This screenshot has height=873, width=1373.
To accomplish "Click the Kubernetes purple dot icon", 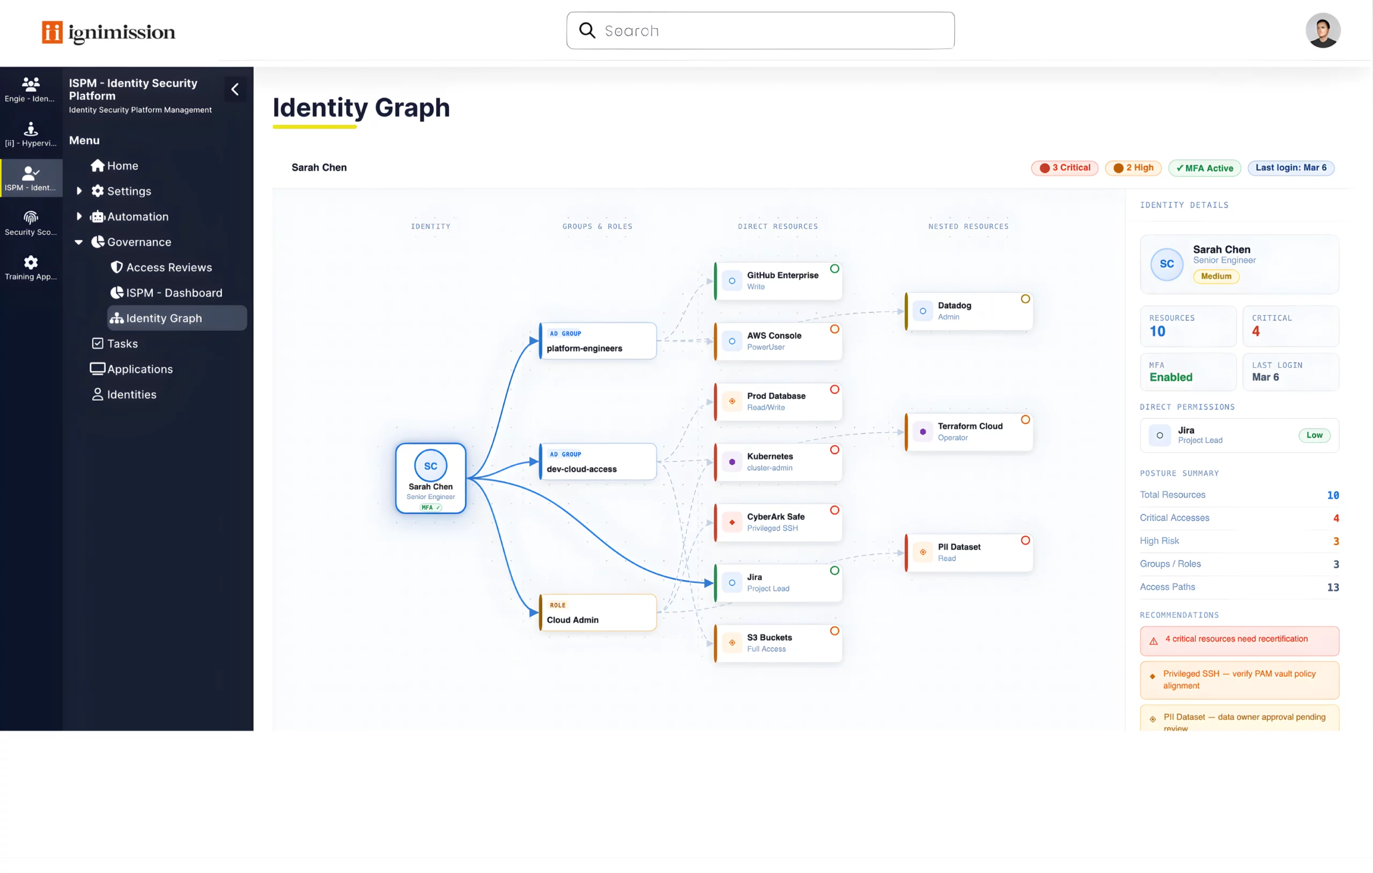I will pos(732,462).
